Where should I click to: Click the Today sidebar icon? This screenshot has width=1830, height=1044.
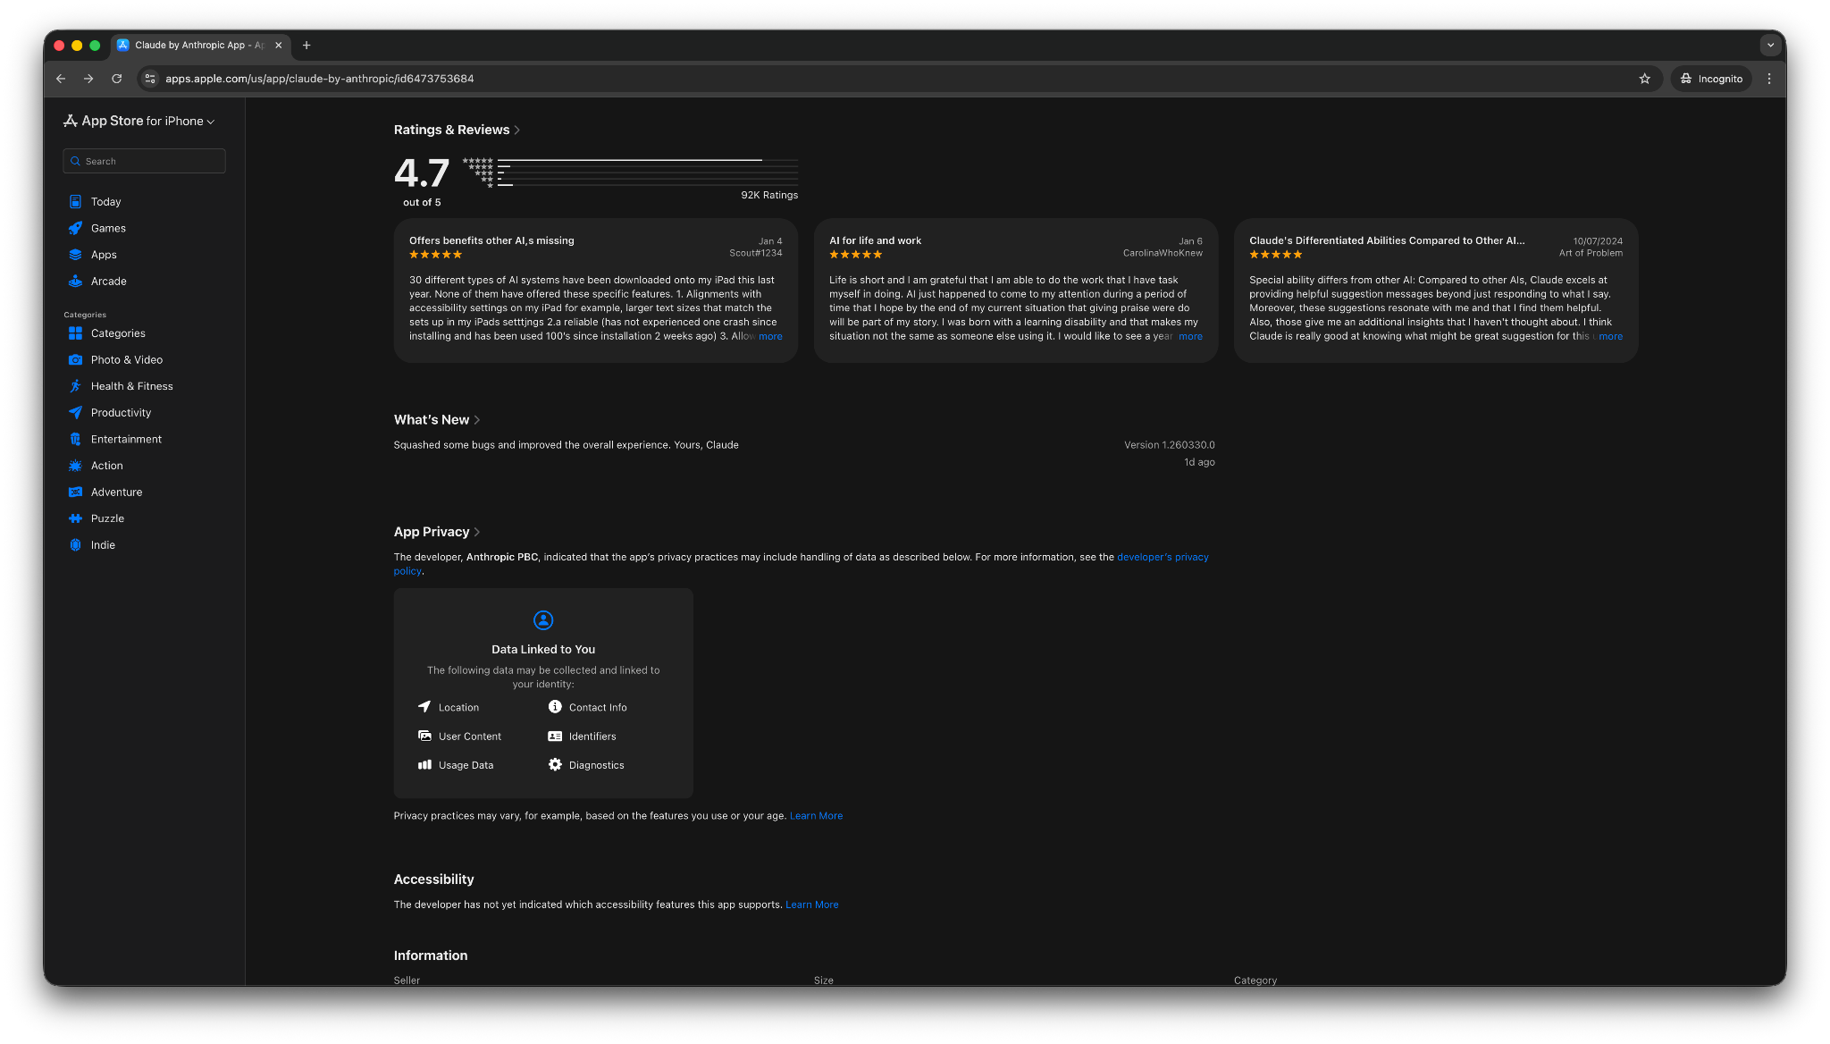[x=76, y=202]
